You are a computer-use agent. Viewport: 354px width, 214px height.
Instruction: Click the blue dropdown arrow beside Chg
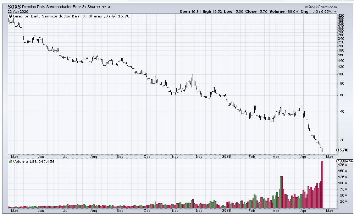[x=335, y=11]
